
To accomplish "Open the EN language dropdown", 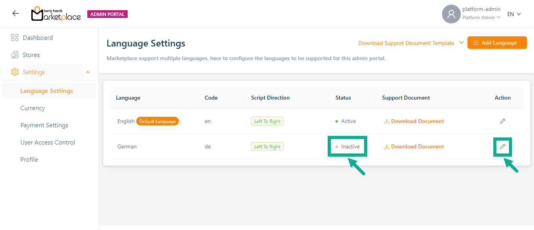I will (x=514, y=14).
